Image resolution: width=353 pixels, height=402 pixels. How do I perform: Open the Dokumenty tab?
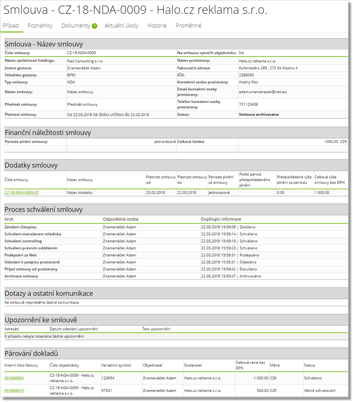pyautogui.click(x=76, y=26)
